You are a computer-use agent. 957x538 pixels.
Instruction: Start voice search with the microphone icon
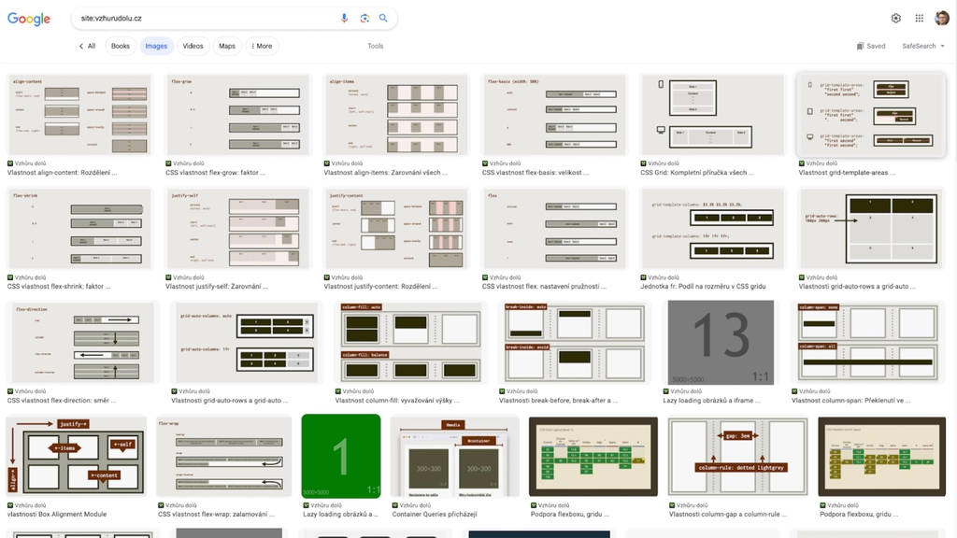[344, 18]
